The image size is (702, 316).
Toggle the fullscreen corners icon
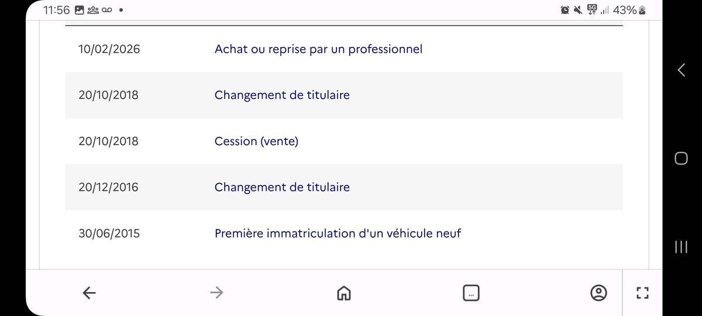pos(642,293)
